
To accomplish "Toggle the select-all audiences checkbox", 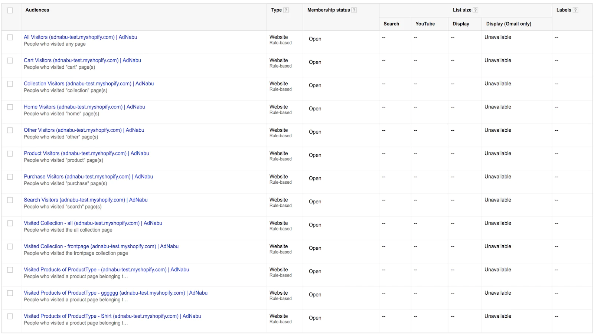I will click(10, 10).
